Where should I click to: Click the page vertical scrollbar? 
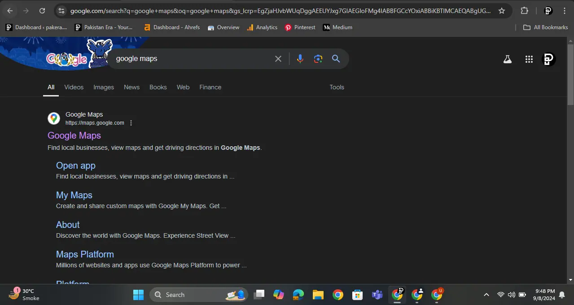click(x=570, y=74)
